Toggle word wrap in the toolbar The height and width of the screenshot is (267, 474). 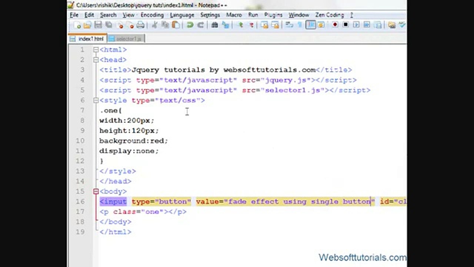tap(289, 25)
